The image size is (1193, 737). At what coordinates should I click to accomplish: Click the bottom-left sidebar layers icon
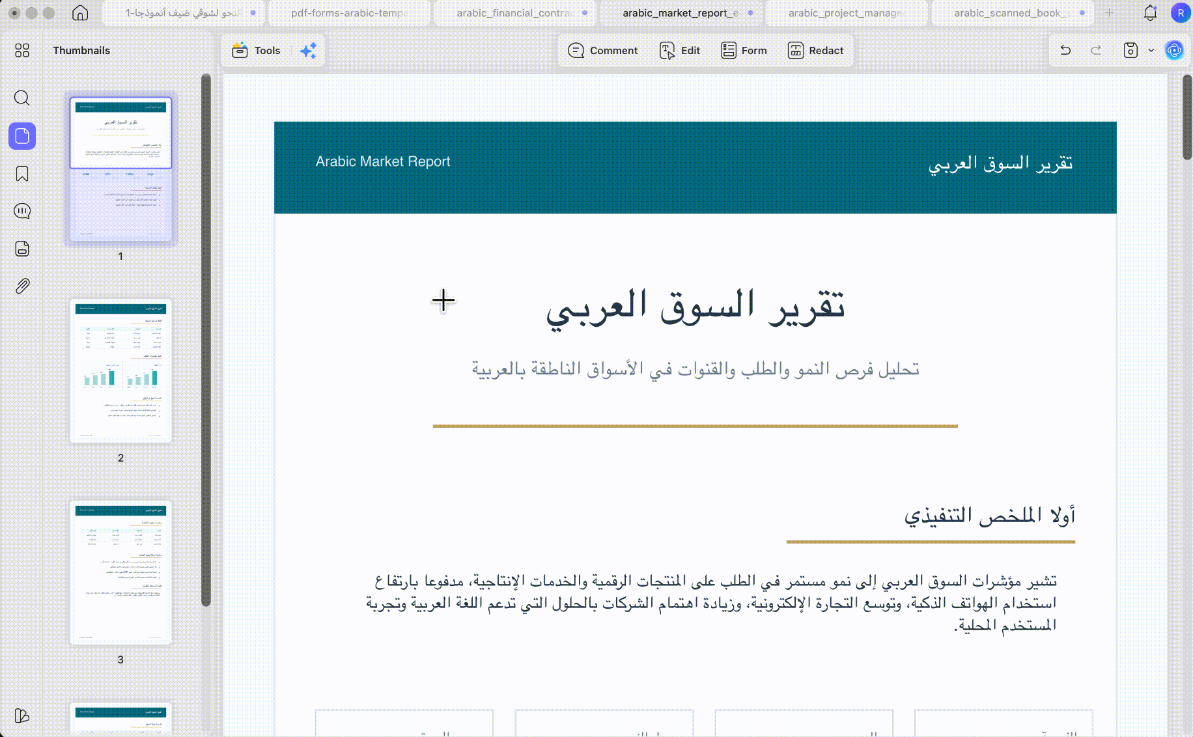[21, 716]
